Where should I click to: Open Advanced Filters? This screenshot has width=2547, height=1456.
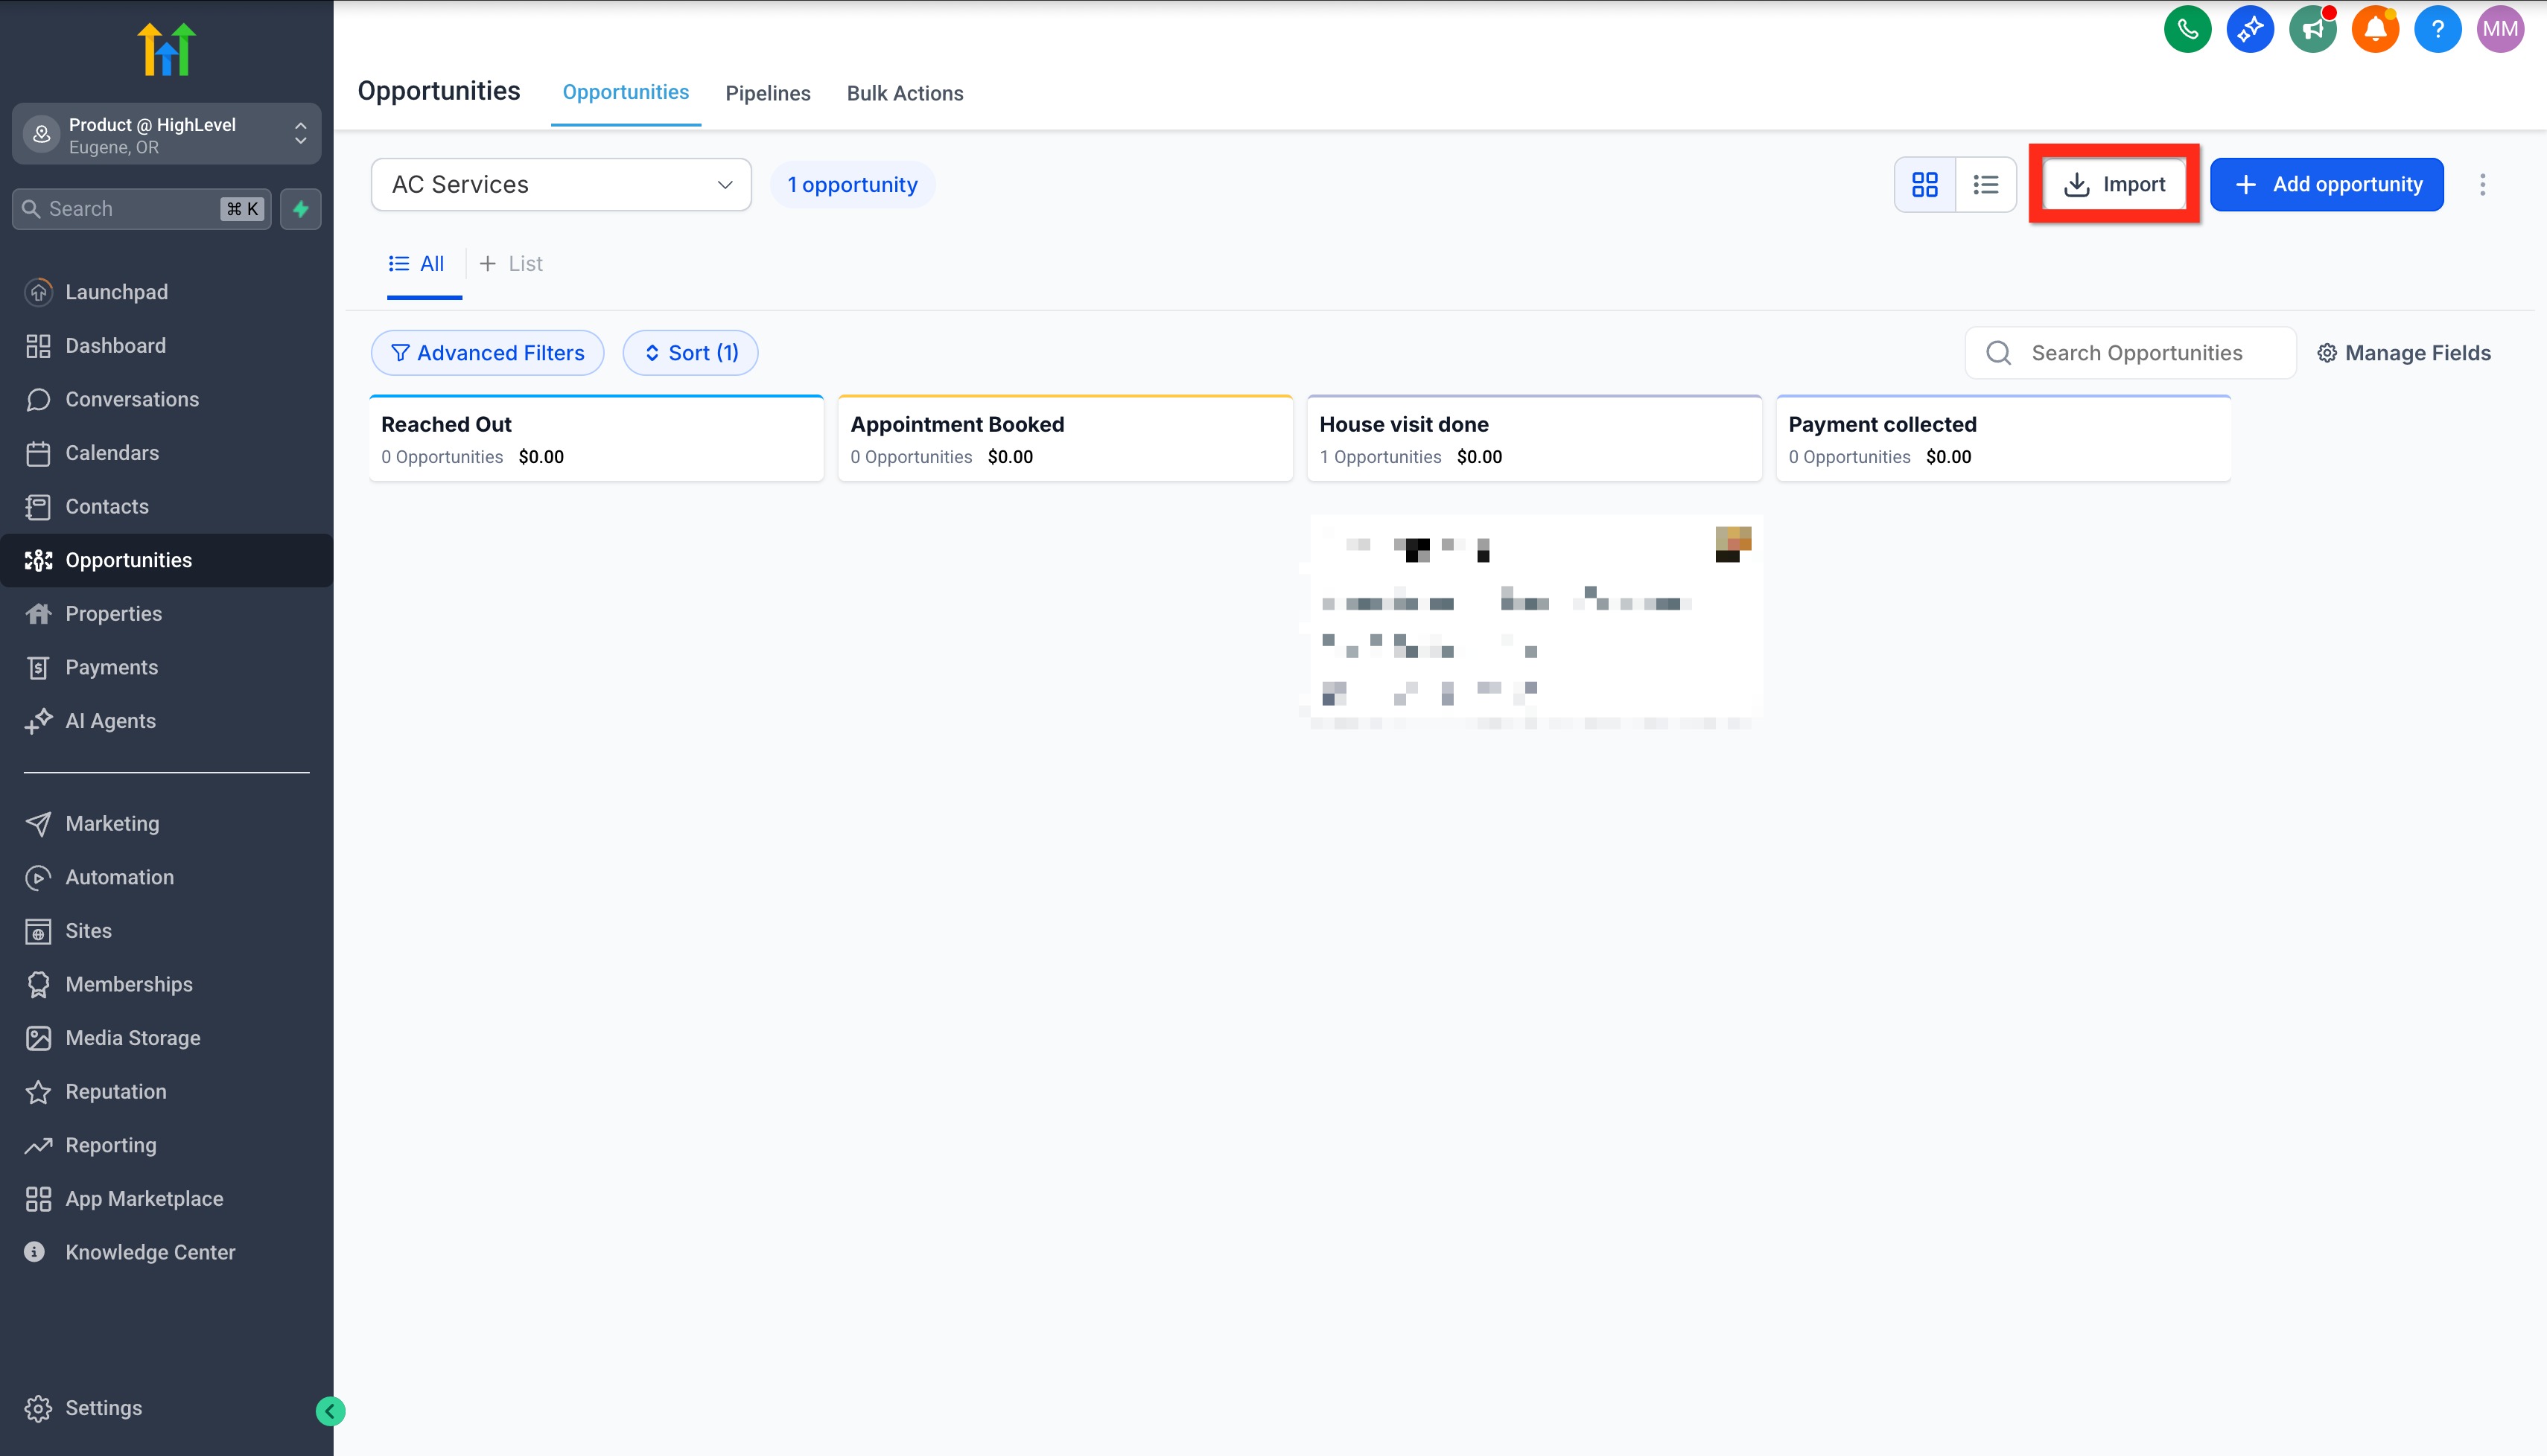pos(487,353)
